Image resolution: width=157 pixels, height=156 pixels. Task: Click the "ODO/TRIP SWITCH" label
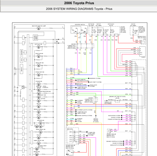tap(80, 25)
